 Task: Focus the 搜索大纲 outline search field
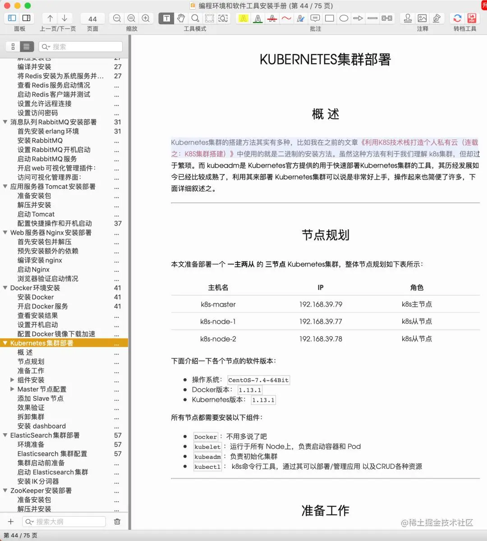[x=64, y=522]
